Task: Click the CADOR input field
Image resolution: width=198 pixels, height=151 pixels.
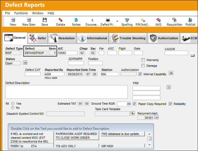Action: [176, 53]
